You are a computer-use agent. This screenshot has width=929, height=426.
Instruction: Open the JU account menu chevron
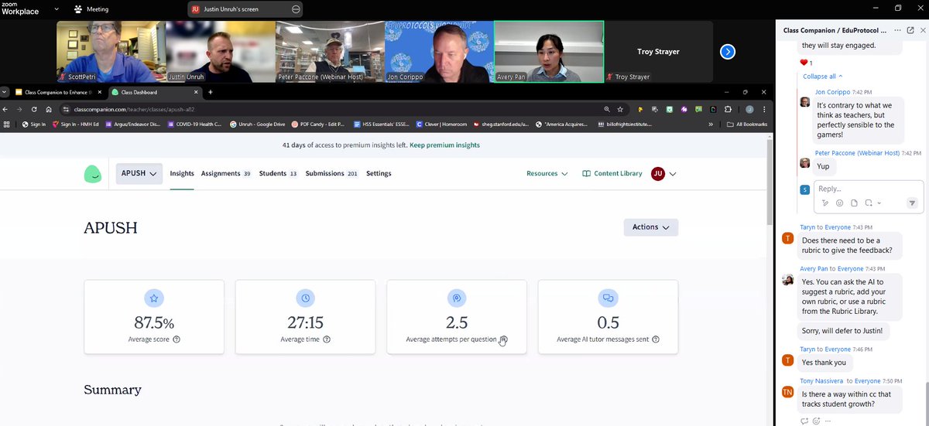coord(673,174)
